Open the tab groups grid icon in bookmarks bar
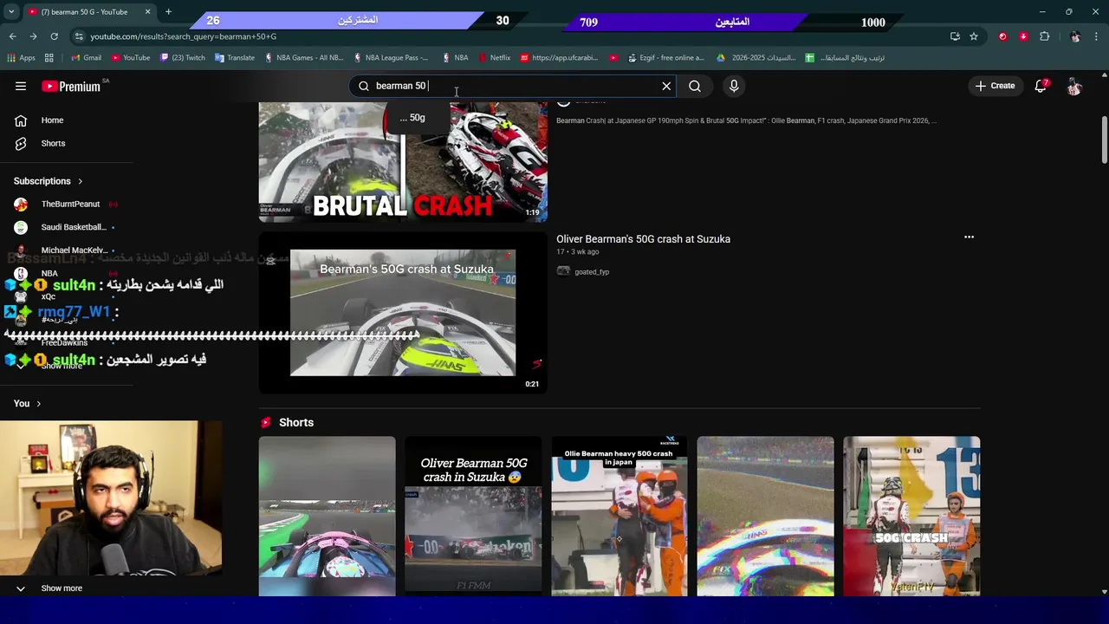 click(x=49, y=58)
